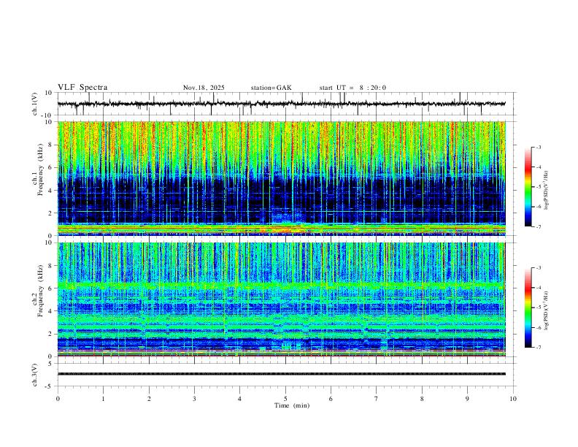
Task: Click time axis tick label '9'
Action: point(467,399)
